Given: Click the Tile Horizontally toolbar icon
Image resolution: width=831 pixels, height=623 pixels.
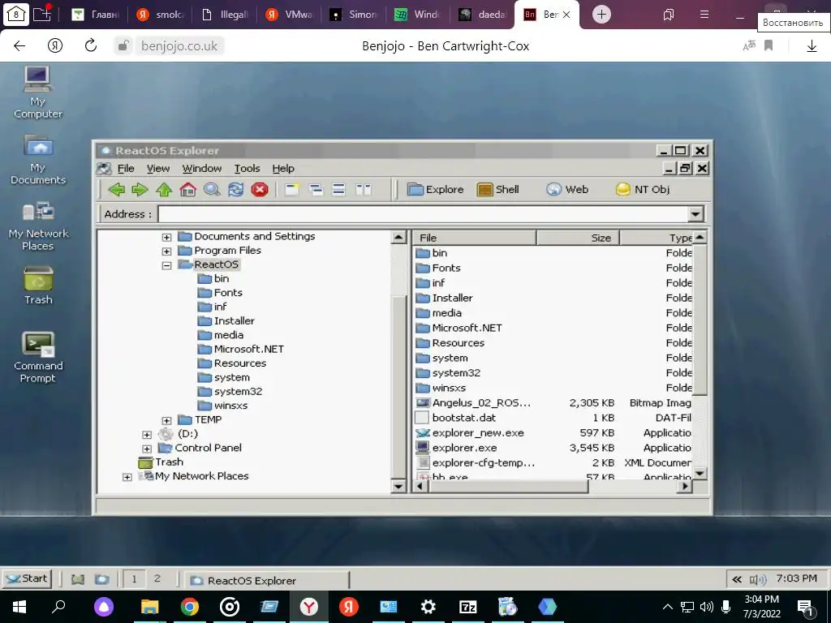Looking at the screenshot, I should 338,189.
